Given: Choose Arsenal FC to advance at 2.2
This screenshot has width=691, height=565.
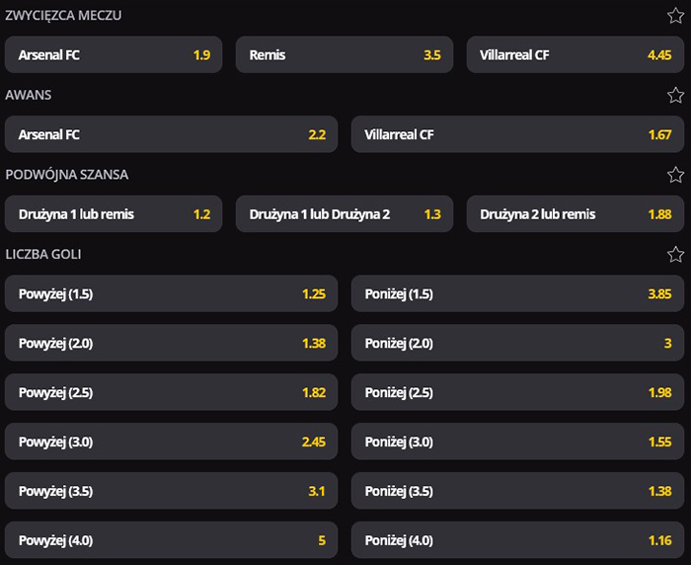Looking at the screenshot, I should tap(171, 134).
